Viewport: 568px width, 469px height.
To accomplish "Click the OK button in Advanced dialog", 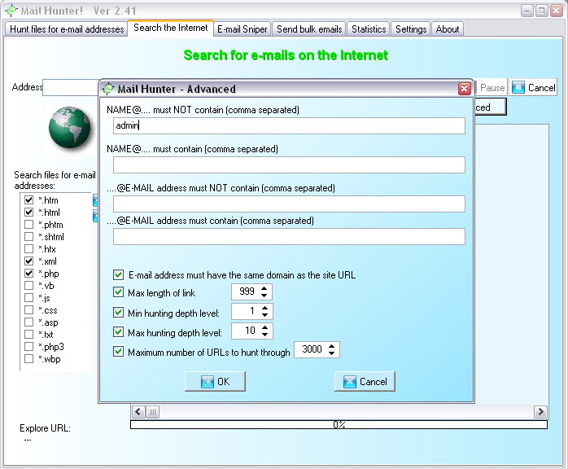I will 215,381.
